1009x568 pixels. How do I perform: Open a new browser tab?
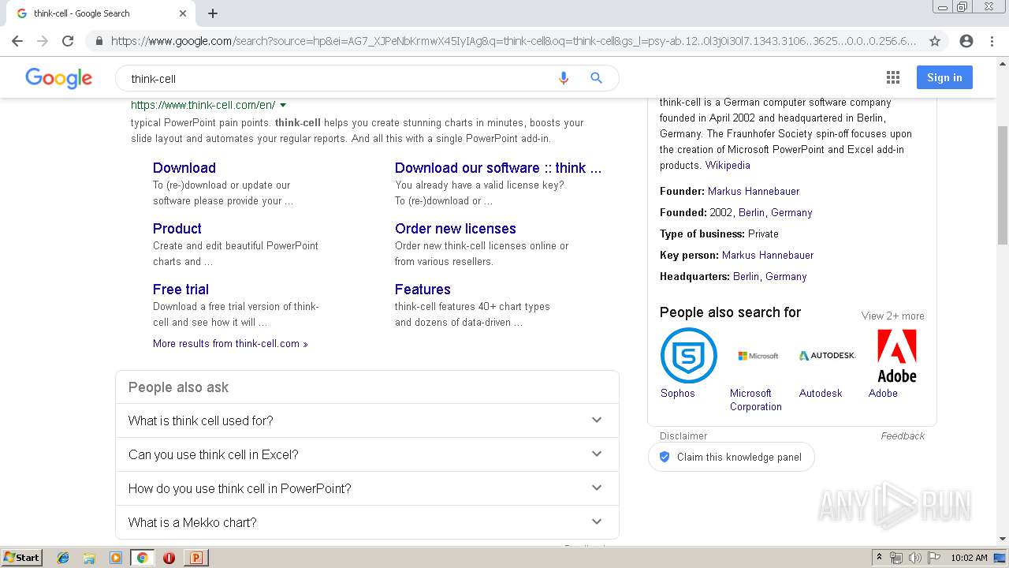[x=213, y=13]
